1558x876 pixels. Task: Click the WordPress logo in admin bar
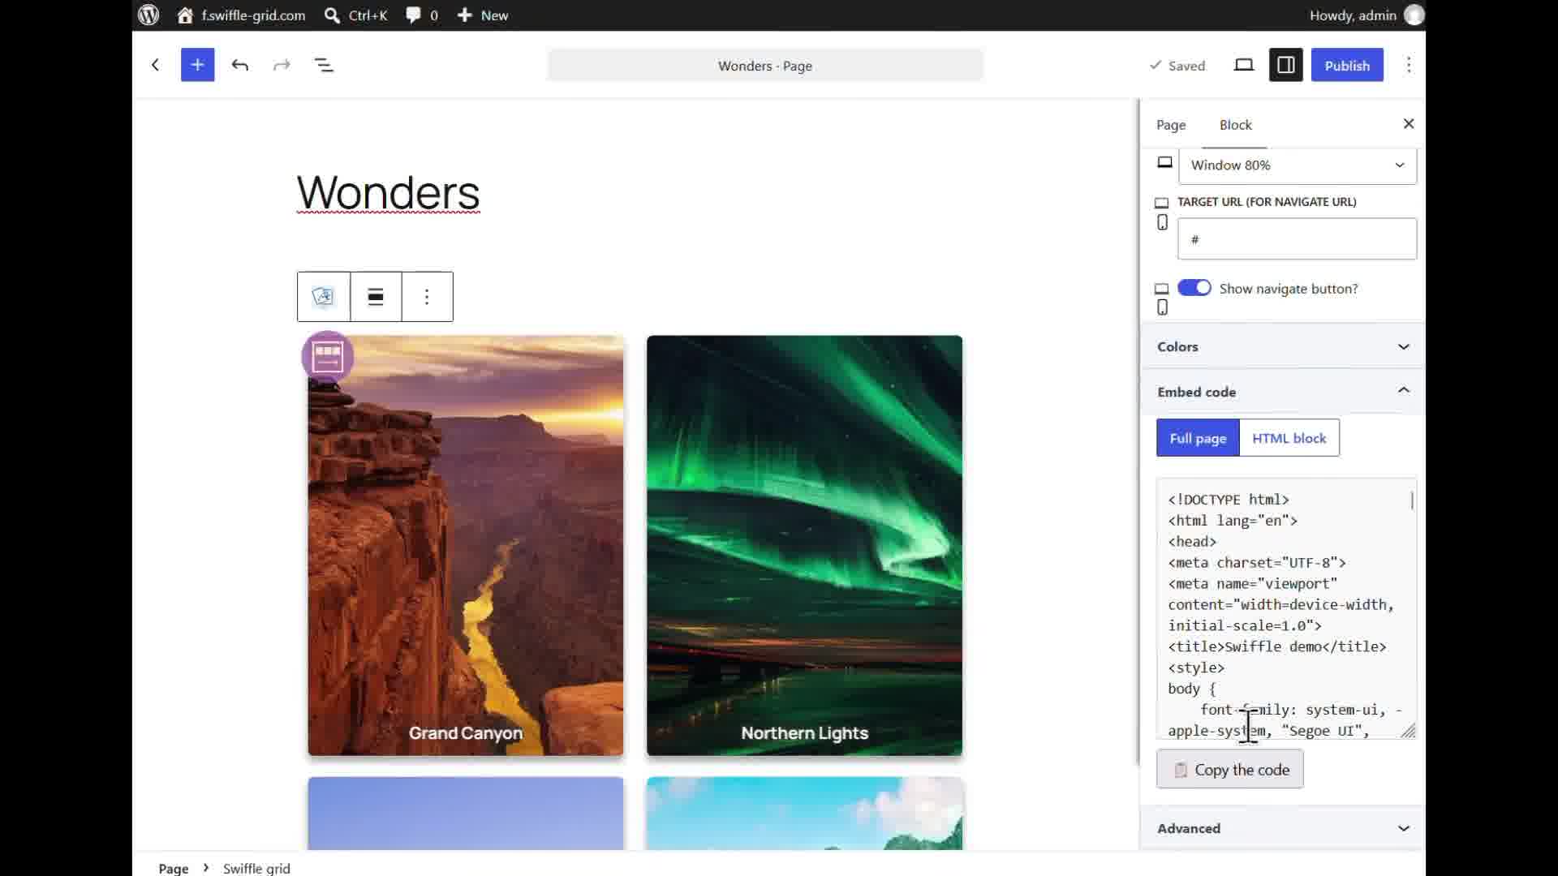click(x=148, y=15)
